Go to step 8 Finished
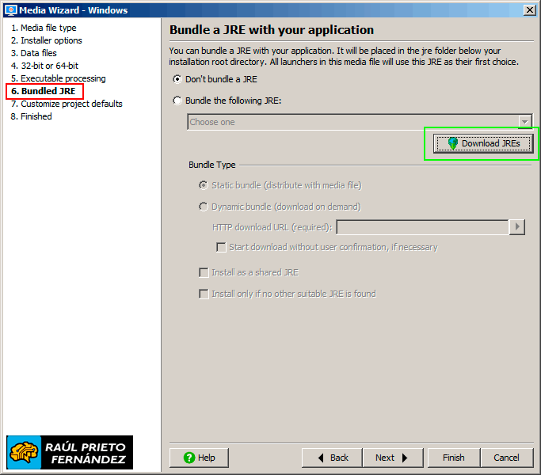The width and height of the screenshot is (541, 475). [x=31, y=116]
